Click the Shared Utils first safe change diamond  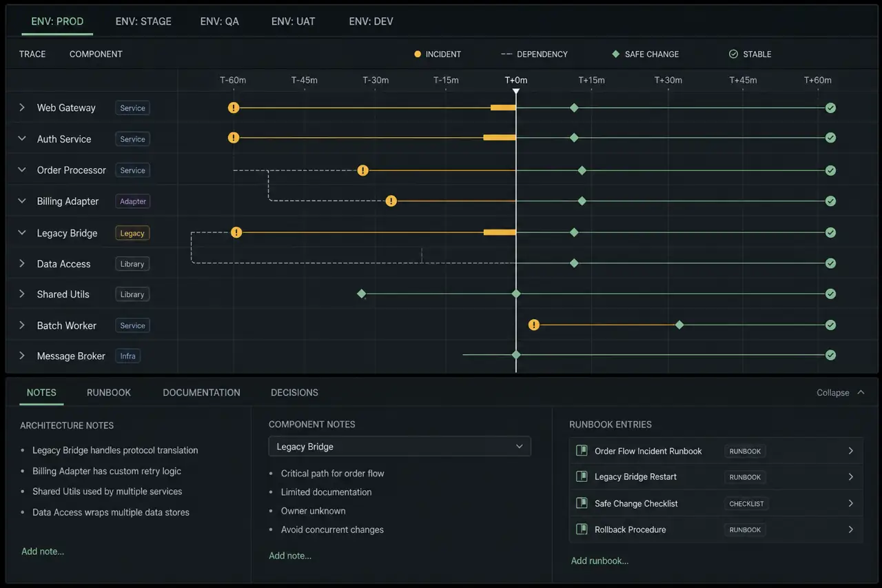[x=362, y=294]
